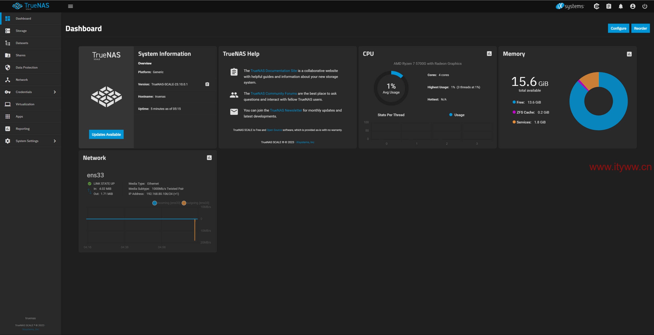The height and width of the screenshot is (335, 654).
Task: Open TrueNAS Documentation Site link
Action: 274,71
